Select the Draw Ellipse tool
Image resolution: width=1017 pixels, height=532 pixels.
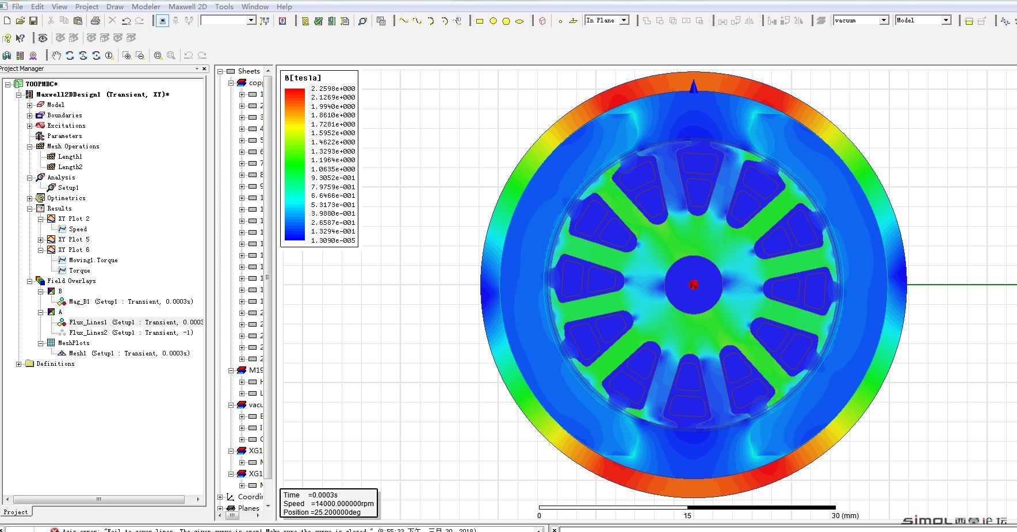click(x=519, y=21)
